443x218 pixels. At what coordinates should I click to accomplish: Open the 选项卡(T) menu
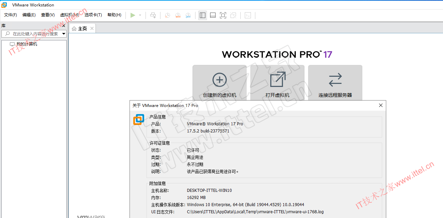(93, 15)
